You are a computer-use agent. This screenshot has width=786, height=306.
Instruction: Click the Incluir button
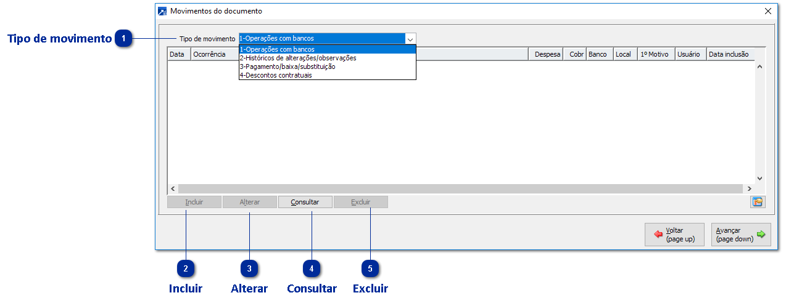[194, 202]
